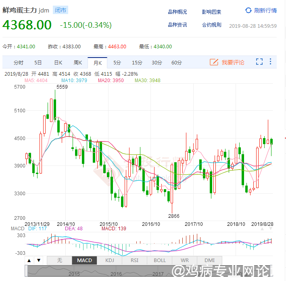
Task: Click the 我要评论 comment button
Action: click(227, 62)
